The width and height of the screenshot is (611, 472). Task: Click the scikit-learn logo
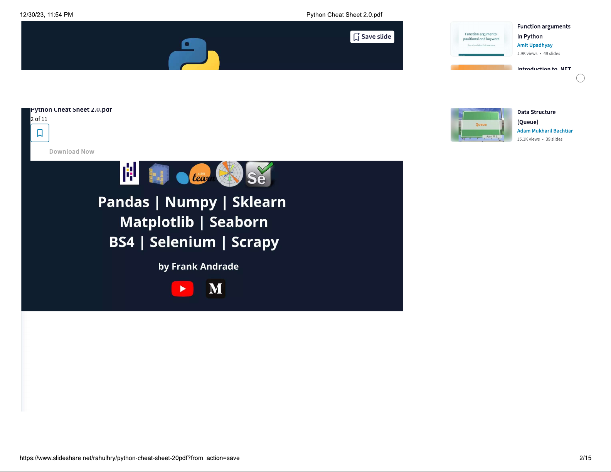coord(195,175)
